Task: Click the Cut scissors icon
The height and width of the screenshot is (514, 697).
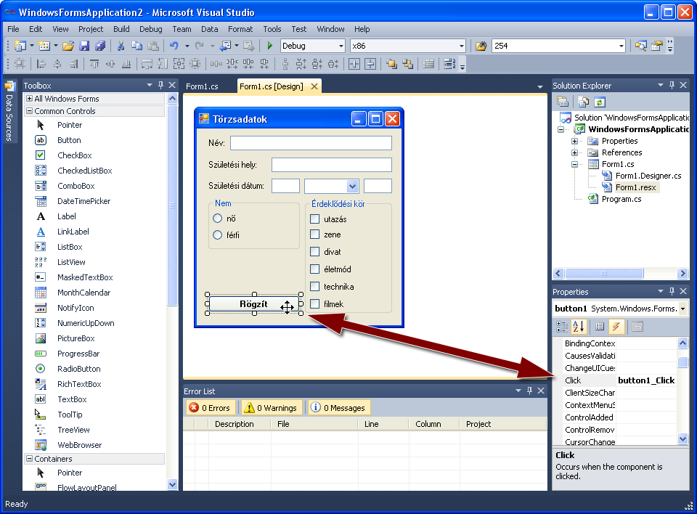Action: click(121, 46)
